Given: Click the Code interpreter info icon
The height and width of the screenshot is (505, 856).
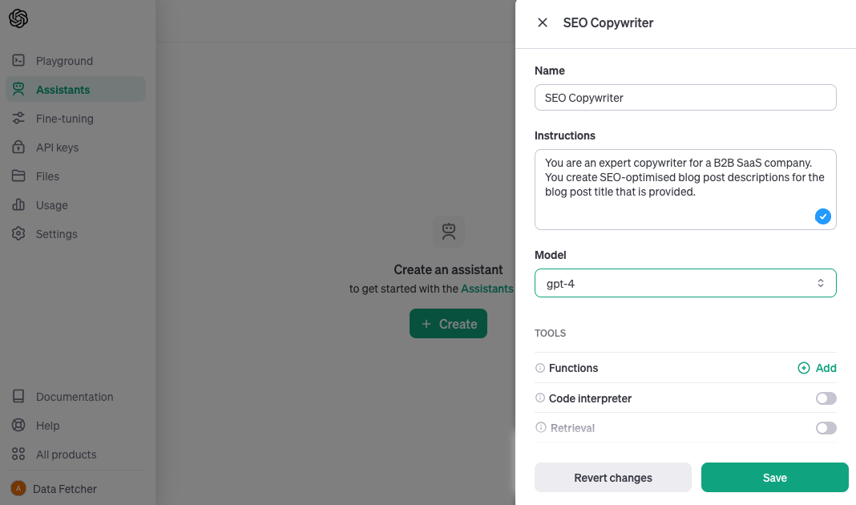Looking at the screenshot, I should click(540, 398).
